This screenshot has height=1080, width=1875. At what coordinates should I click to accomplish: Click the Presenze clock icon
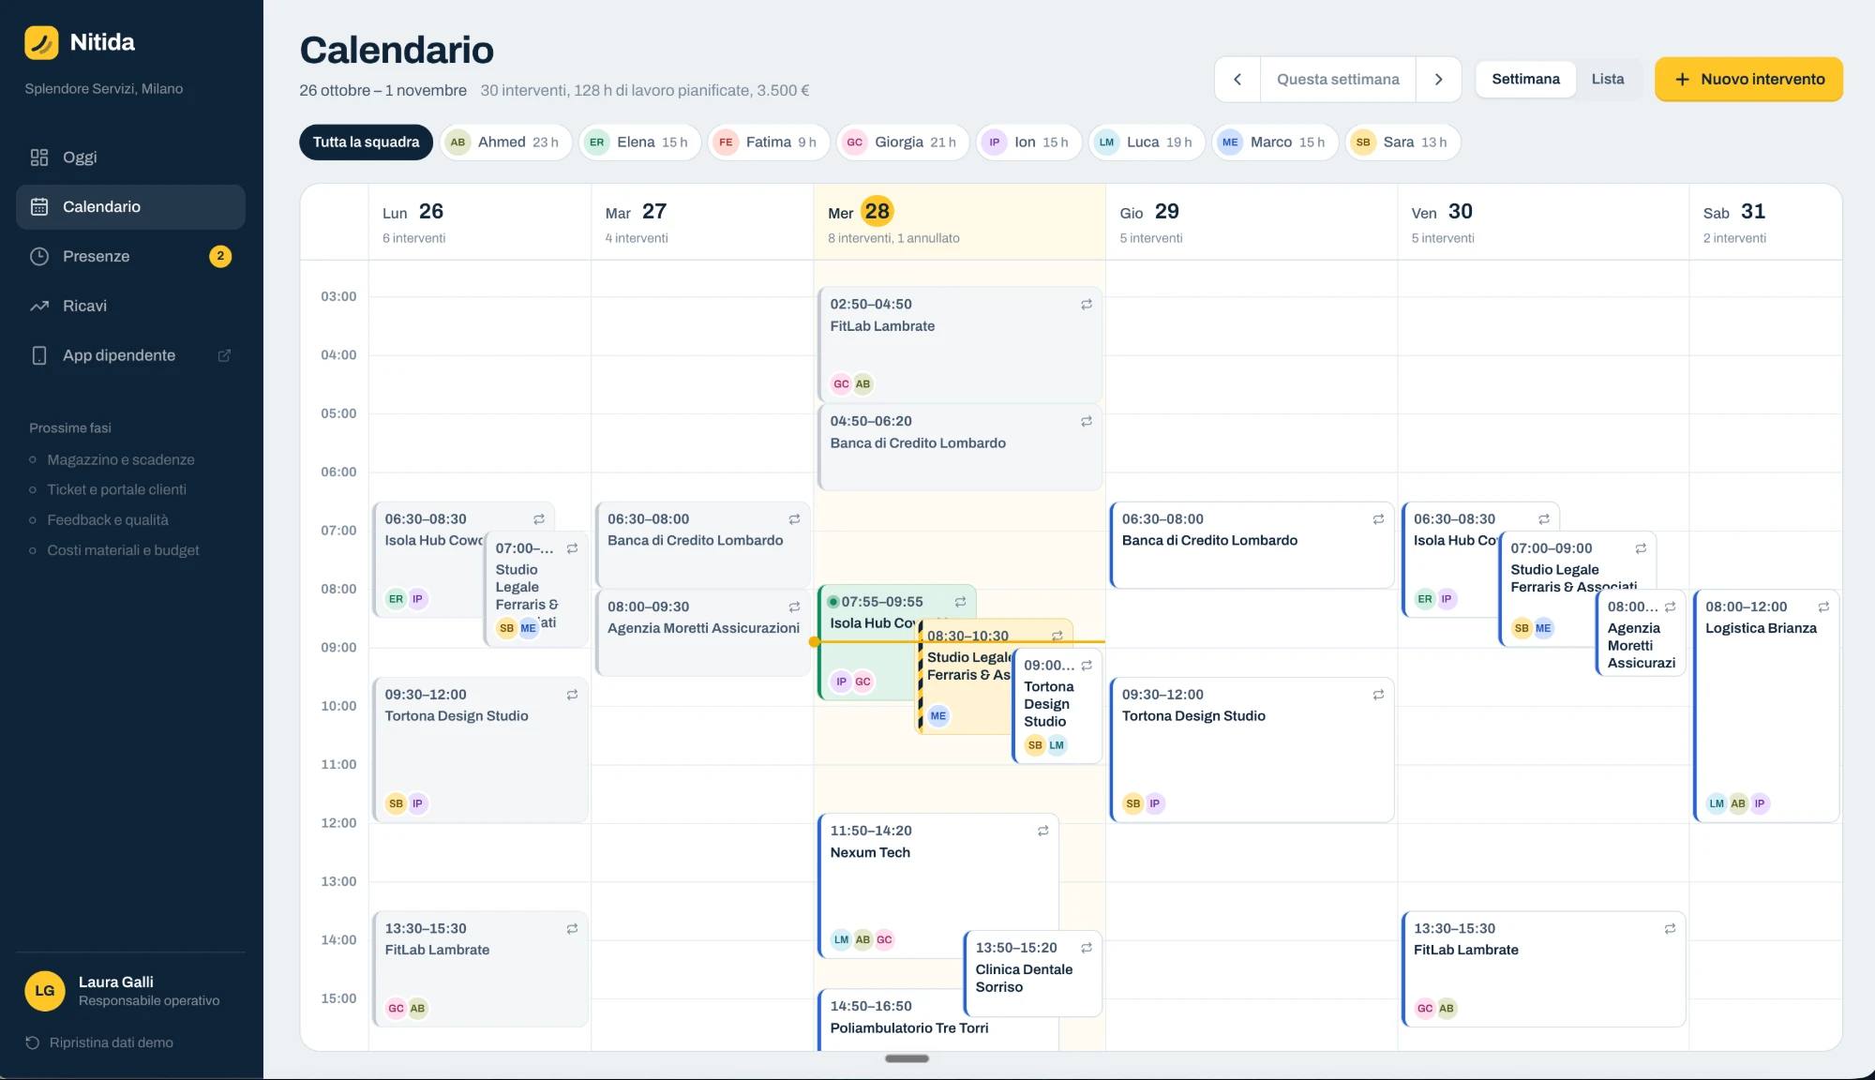point(39,256)
